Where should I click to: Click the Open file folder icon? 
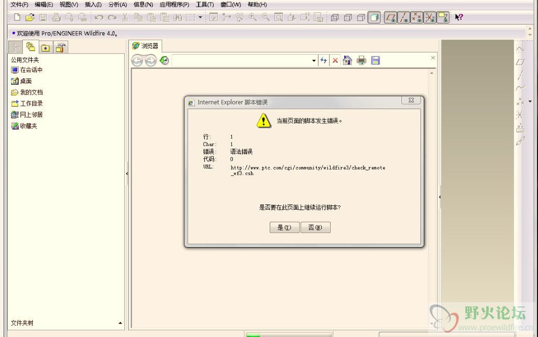pyautogui.click(x=30, y=17)
